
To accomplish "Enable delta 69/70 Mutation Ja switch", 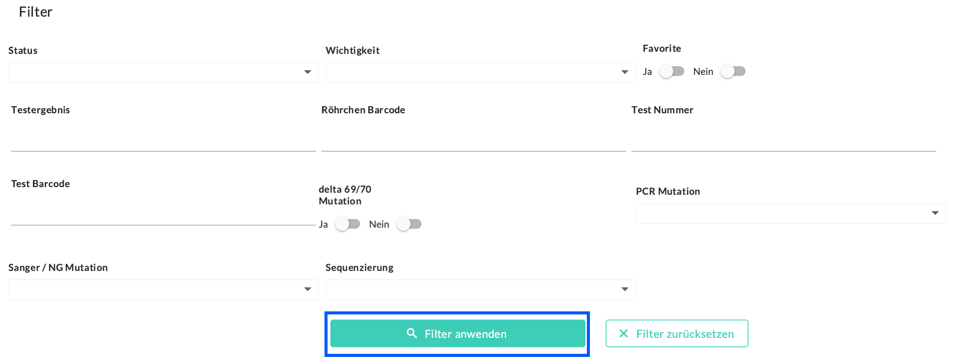I will [x=347, y=224].
